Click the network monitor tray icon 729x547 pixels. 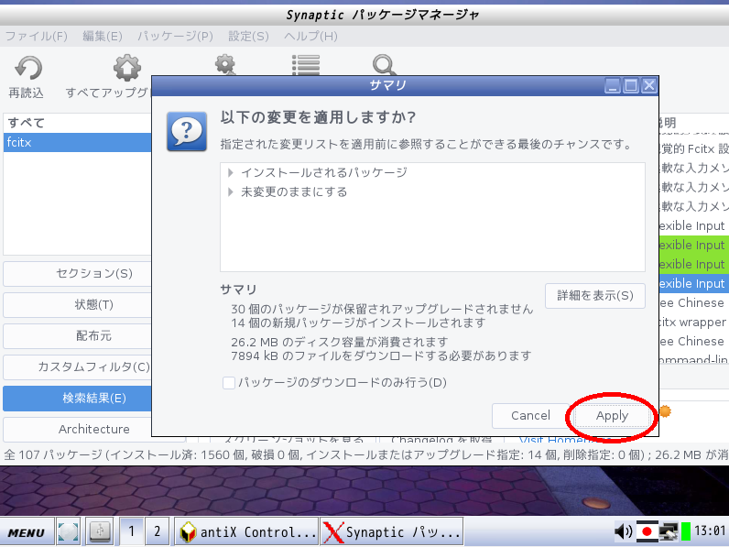[669, 531]
